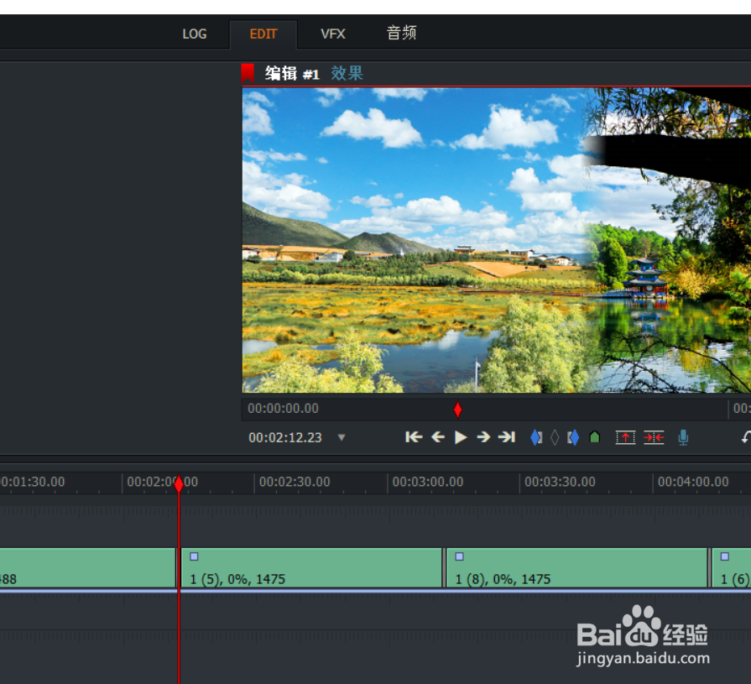Select the insert clip icon with red up arrow
Screen dimensions: 751x684
(625, 436)
